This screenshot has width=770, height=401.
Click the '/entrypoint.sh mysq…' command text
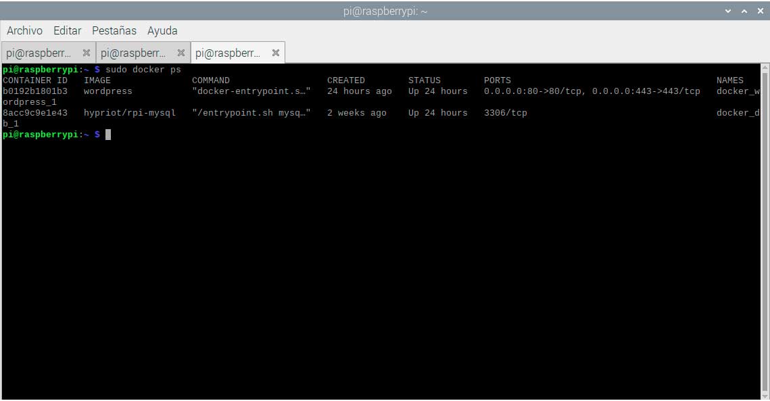click(x=251, y=113)
